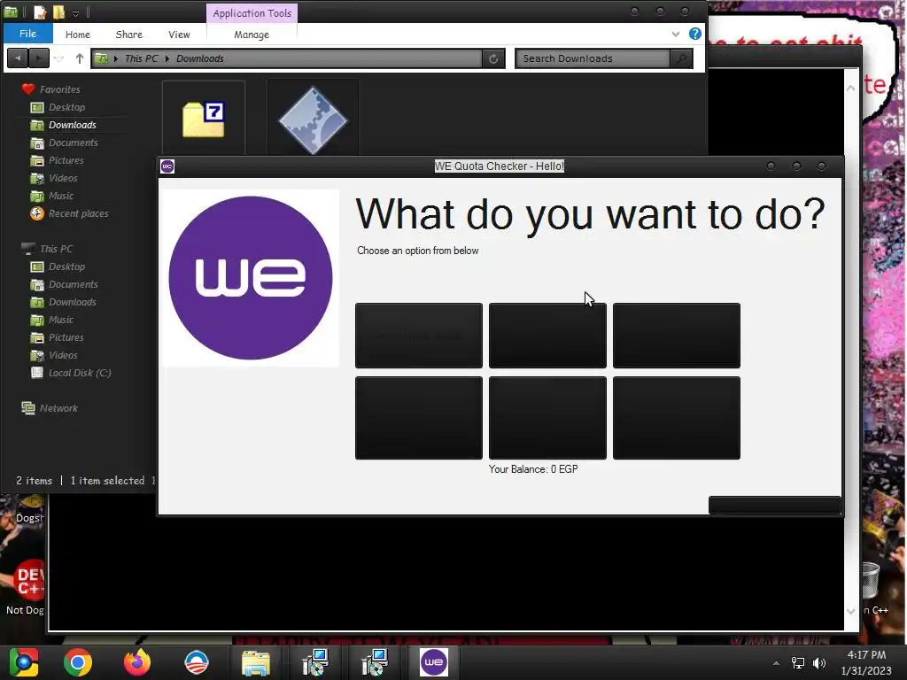The image size is (907, 680).
Task: Open the Properties icon in Explorer's quick access toolbar
Action: pos(39,12)
